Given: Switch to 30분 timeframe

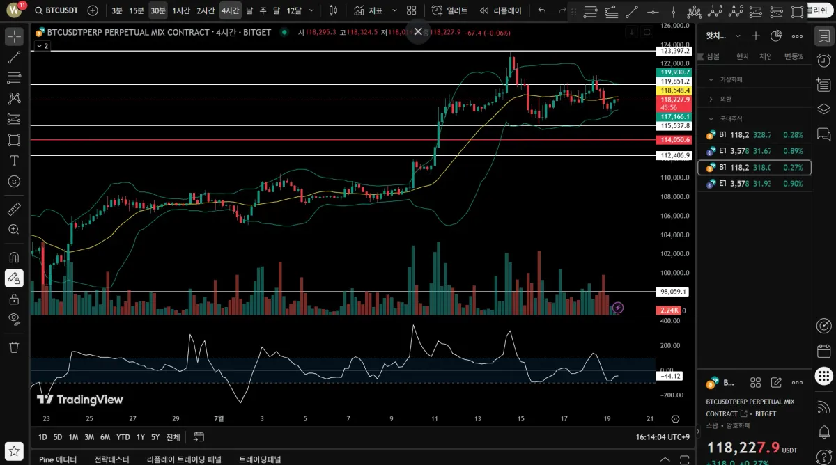Looking at the screenshot, I should (158, 10).
